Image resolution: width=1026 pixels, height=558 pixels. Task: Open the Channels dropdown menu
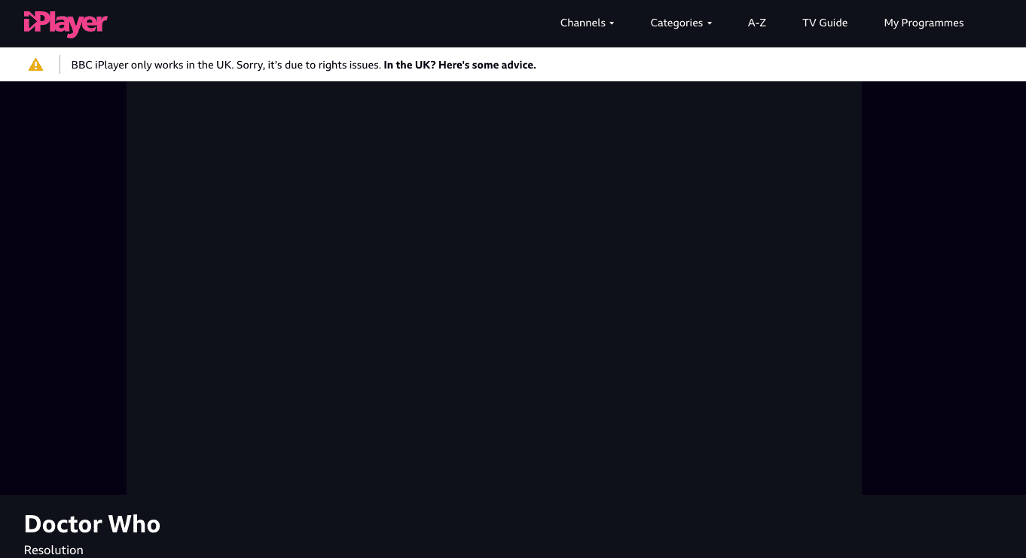(x=587, y=23)
